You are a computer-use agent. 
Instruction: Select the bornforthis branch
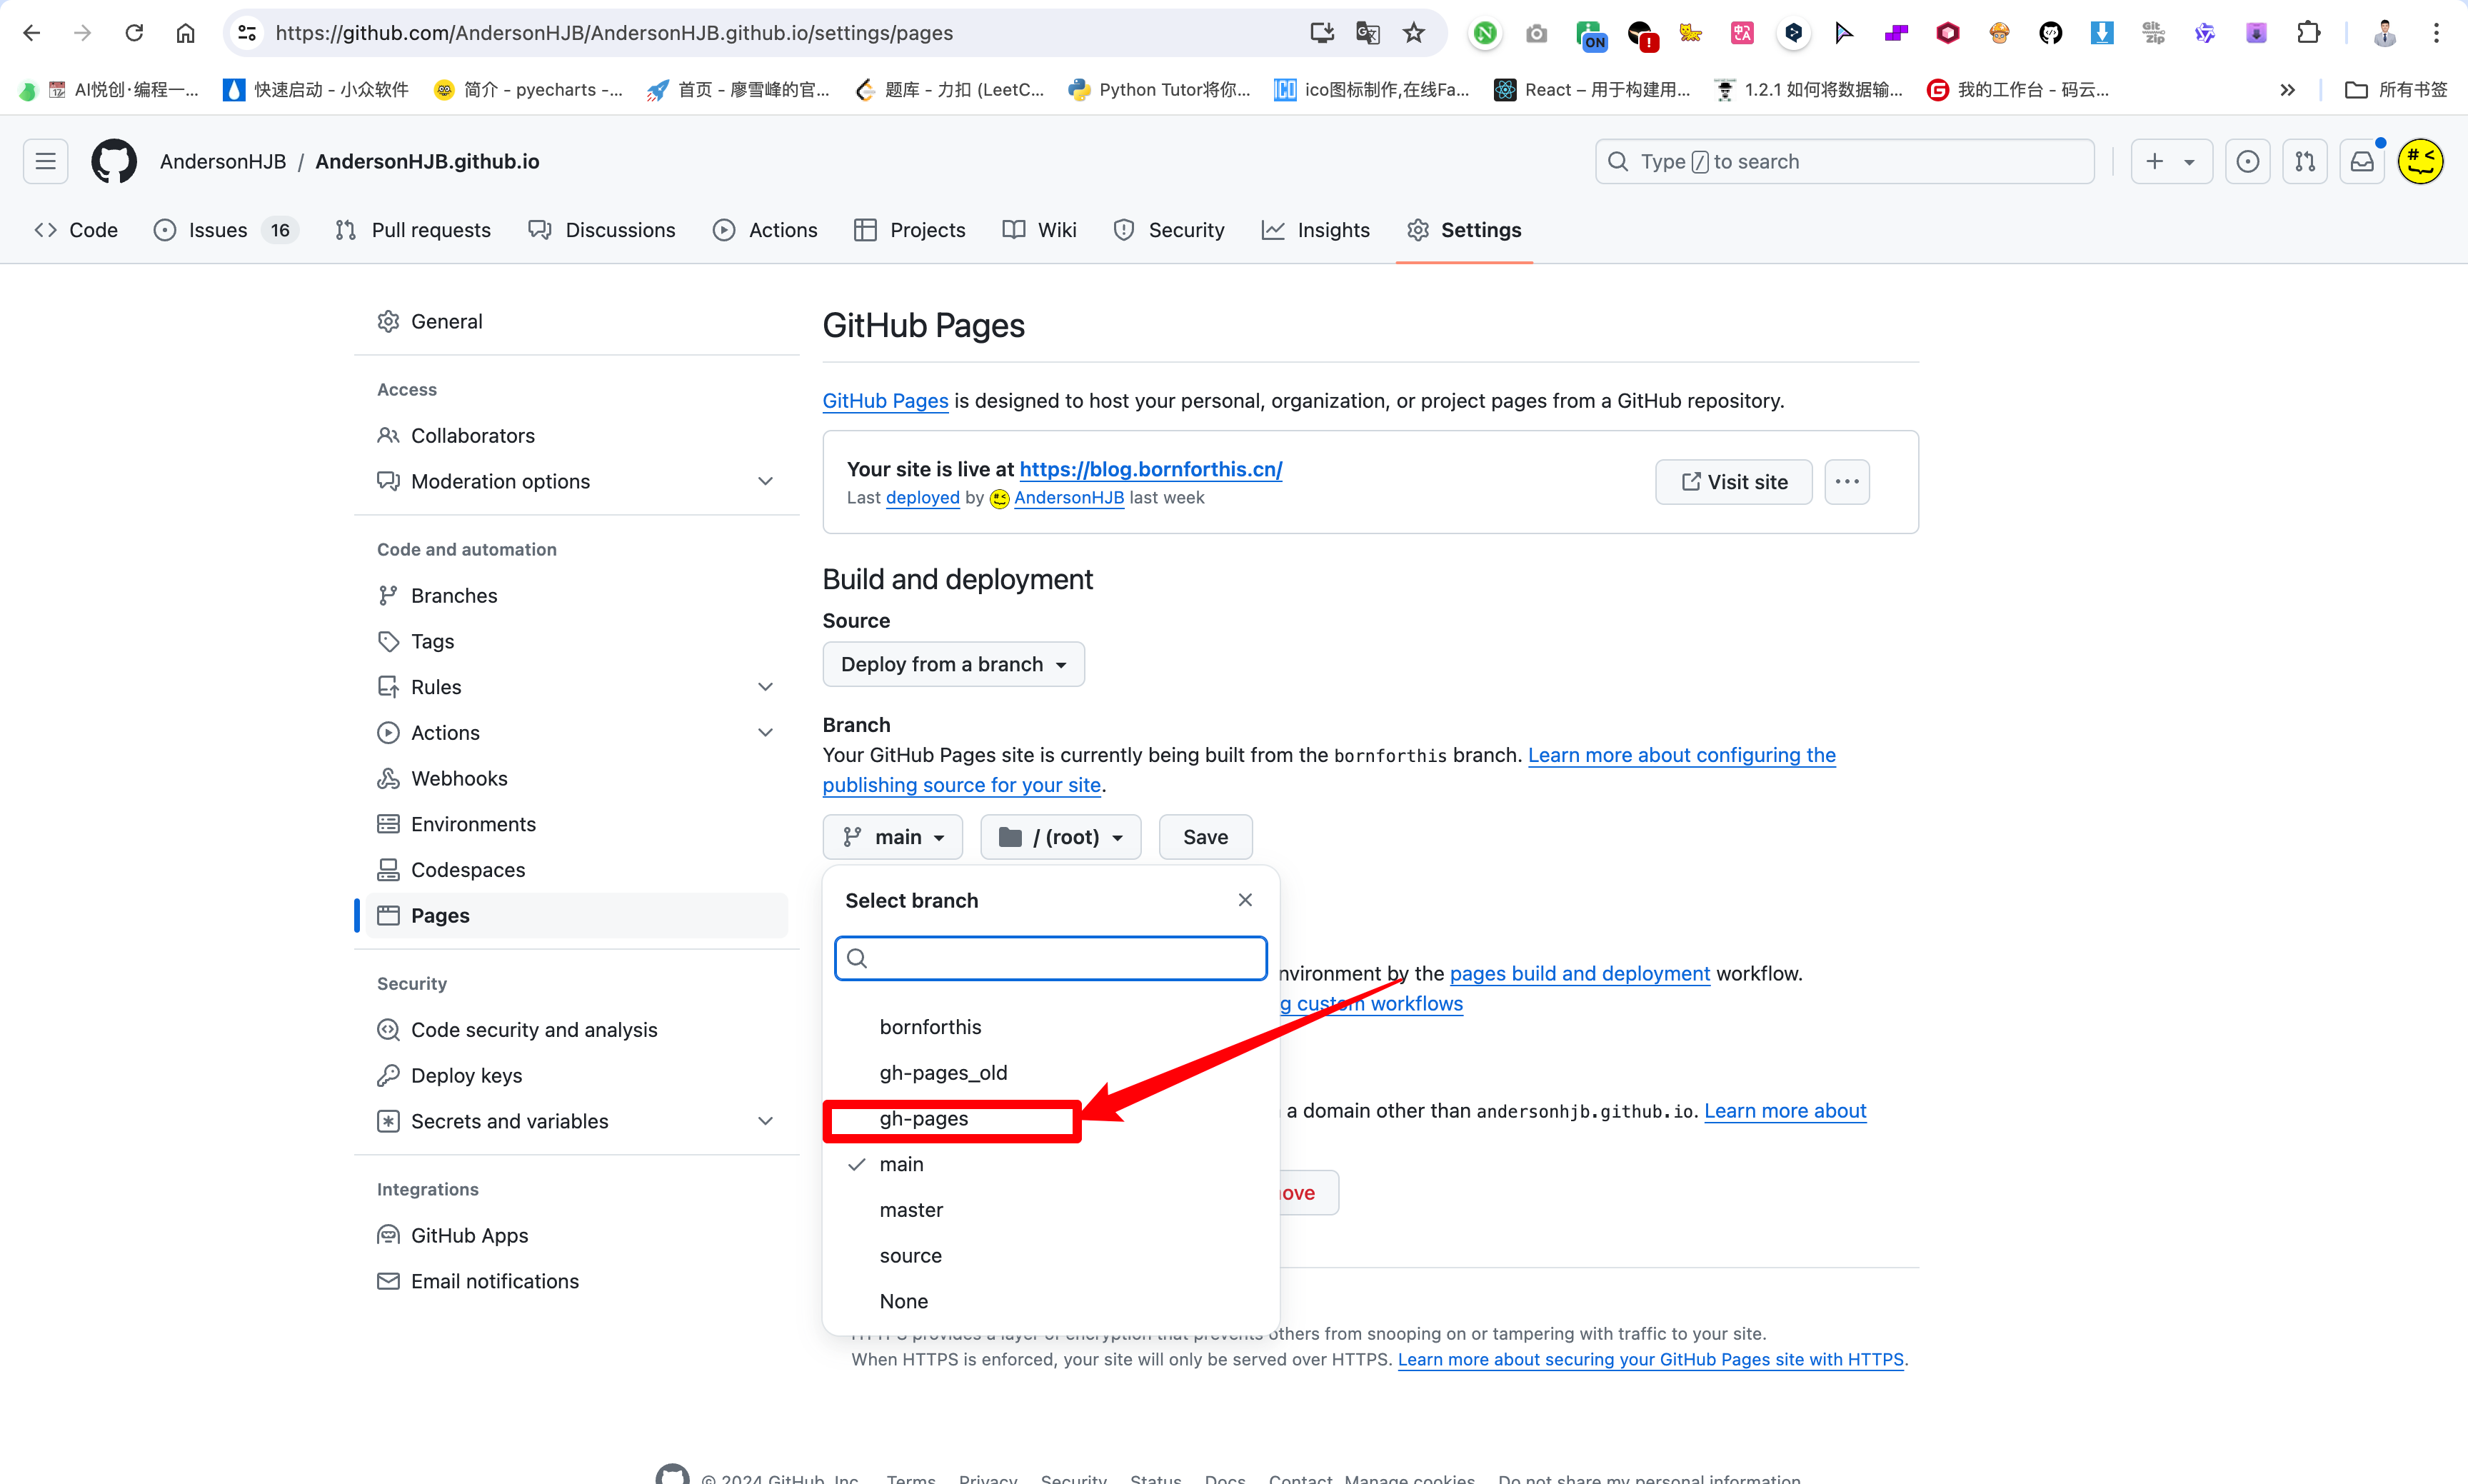tap(1050, 1027)
